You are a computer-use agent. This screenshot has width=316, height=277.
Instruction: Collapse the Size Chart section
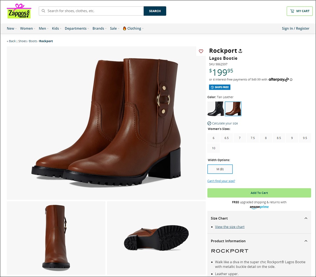(x=306, y=218)
